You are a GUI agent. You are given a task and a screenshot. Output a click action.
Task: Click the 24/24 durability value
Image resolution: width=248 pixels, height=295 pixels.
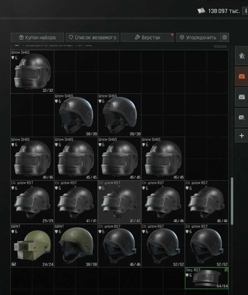[x=48, y=264]
